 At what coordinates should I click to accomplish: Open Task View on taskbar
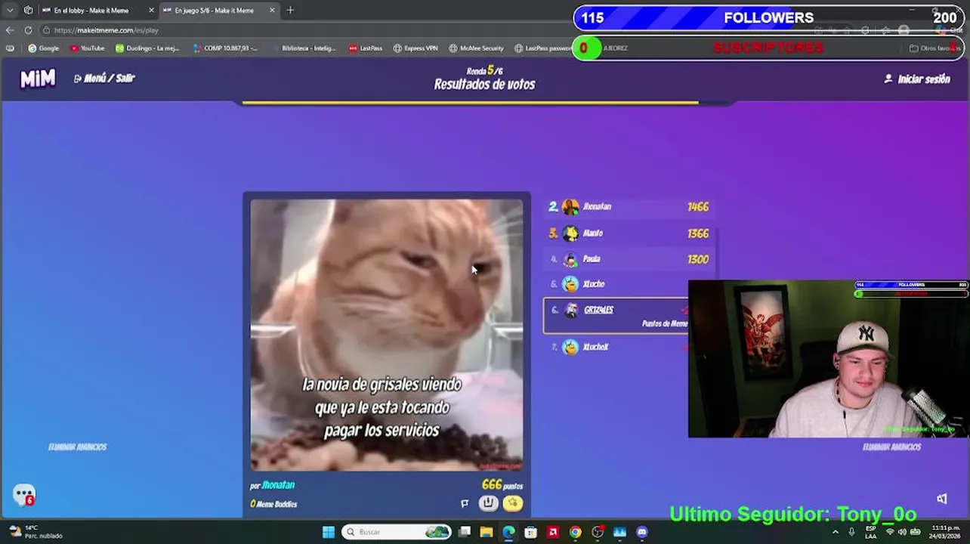click(465, 532)
